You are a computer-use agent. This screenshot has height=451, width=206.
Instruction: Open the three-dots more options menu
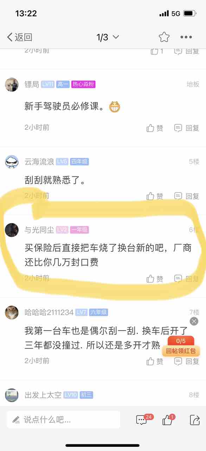coord(186,37)
